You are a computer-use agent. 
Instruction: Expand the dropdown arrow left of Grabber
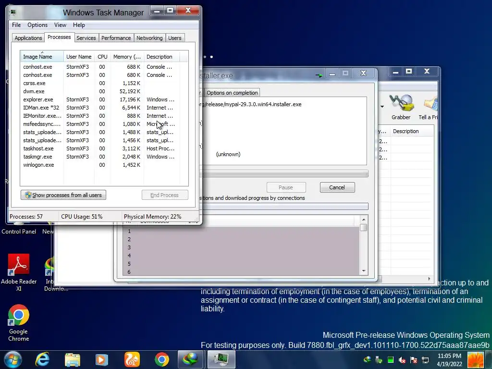pyautogui.click(x=382, y=107)
